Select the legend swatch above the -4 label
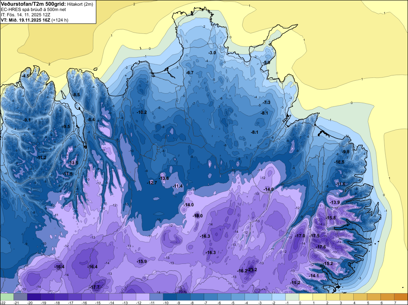The width and height of the screenshot is (408, 305). [x=251, y=297]
